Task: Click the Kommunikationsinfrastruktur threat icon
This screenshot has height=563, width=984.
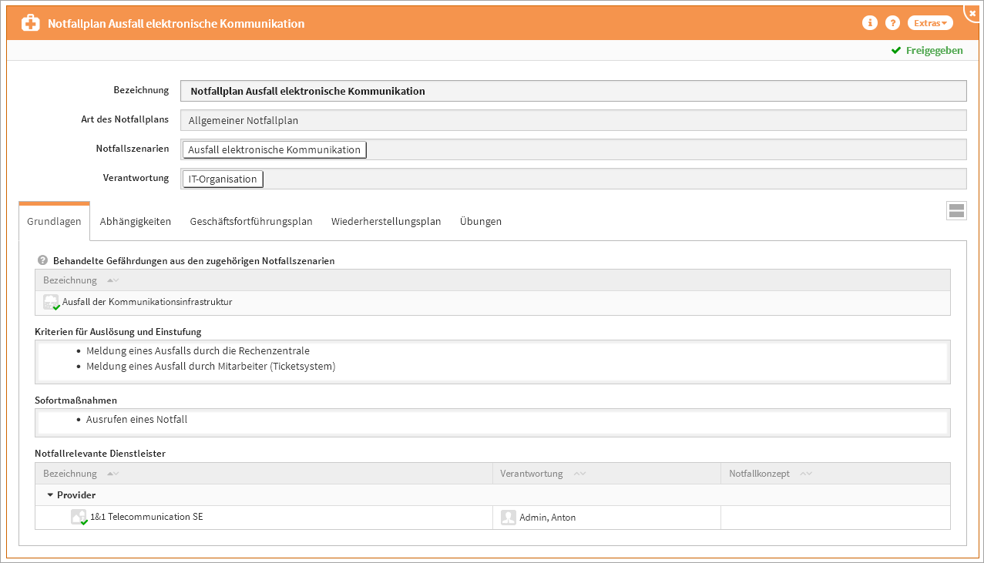Action: coord(51,302)
